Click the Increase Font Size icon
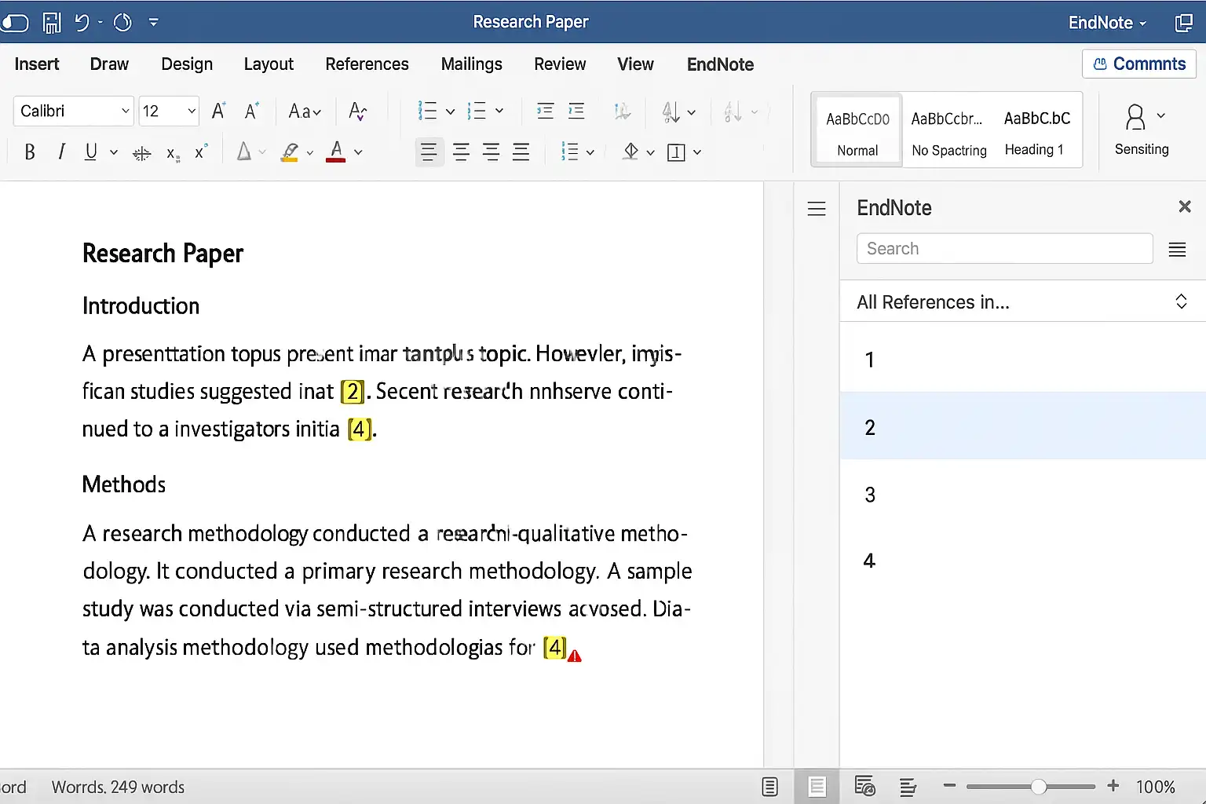1206x804 pixels. [219, 111]
